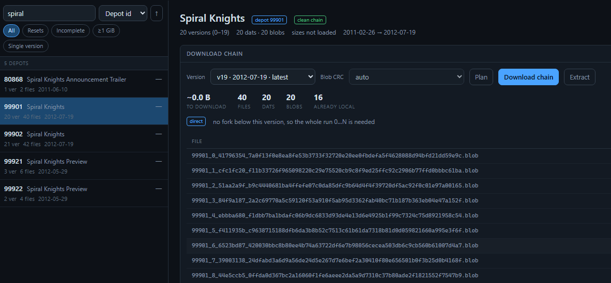Click the Download chain button

[528, 77]
